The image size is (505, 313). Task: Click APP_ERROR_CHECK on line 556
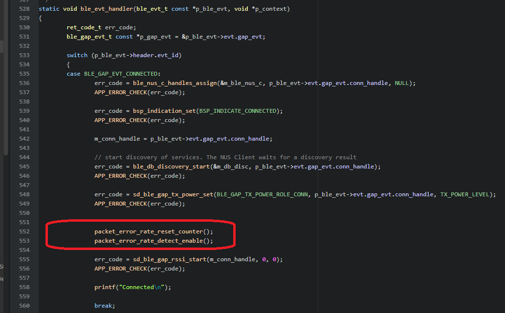click(x=120, y=269)
